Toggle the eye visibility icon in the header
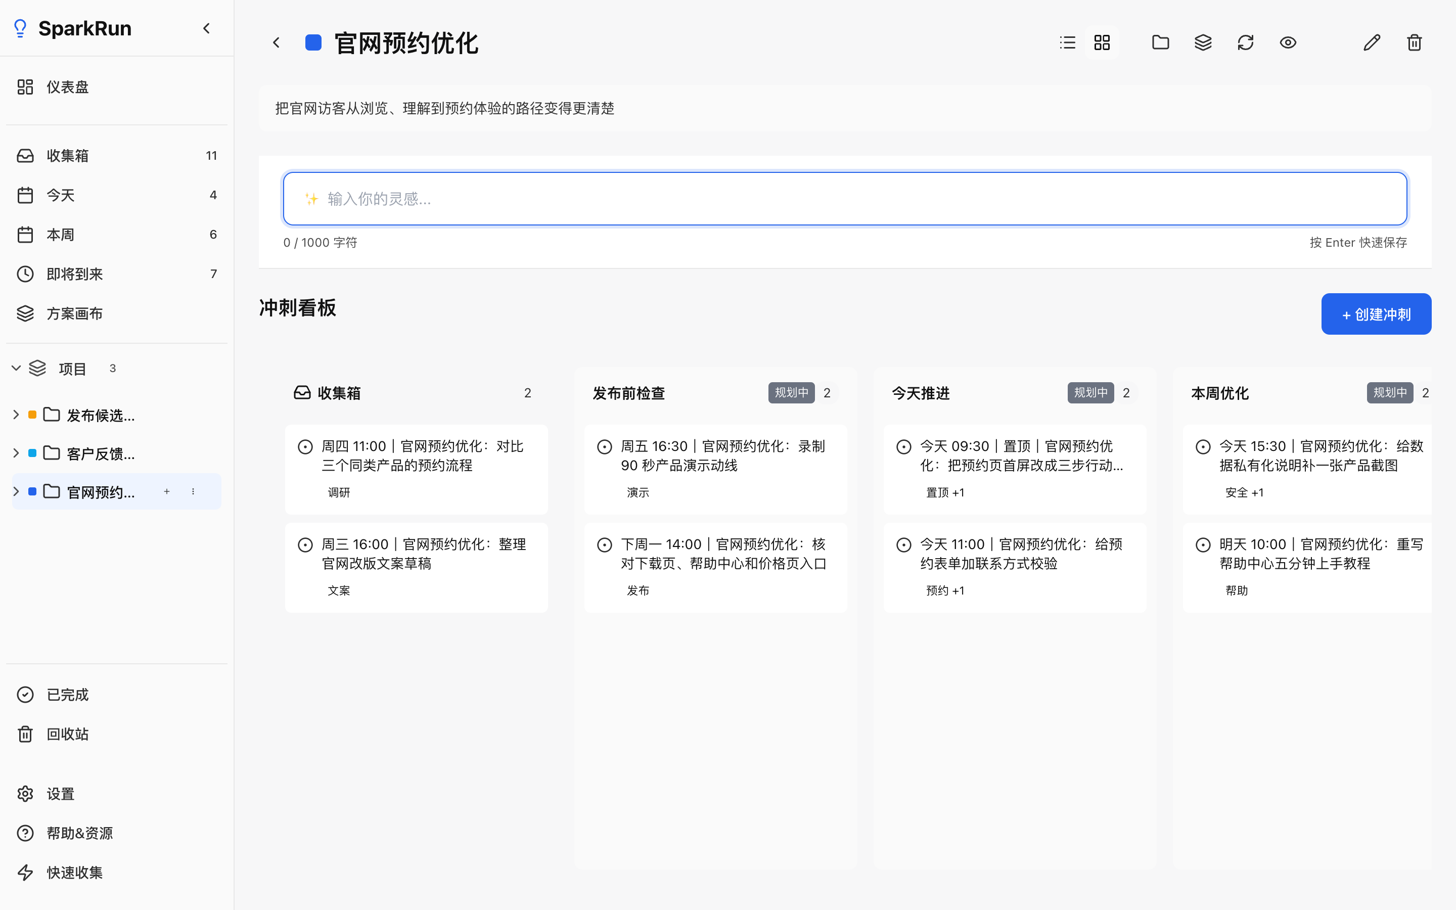This screenshot has width=1456, height=910. coord(1288,42)
